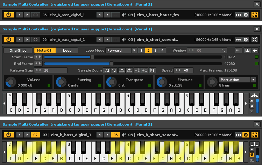This screenshot has height=165, width=262.
Task: Collapse the middle panel using the shrink icon
Action: (x=255, y=40)
